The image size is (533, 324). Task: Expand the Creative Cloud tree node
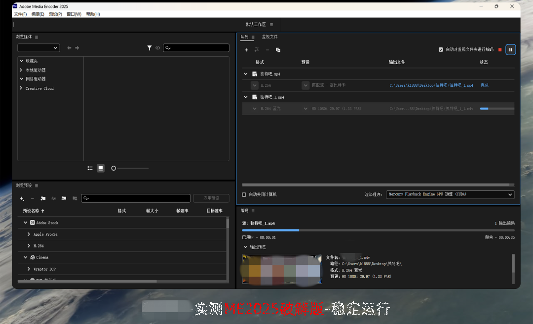click(x=21, y=88)
